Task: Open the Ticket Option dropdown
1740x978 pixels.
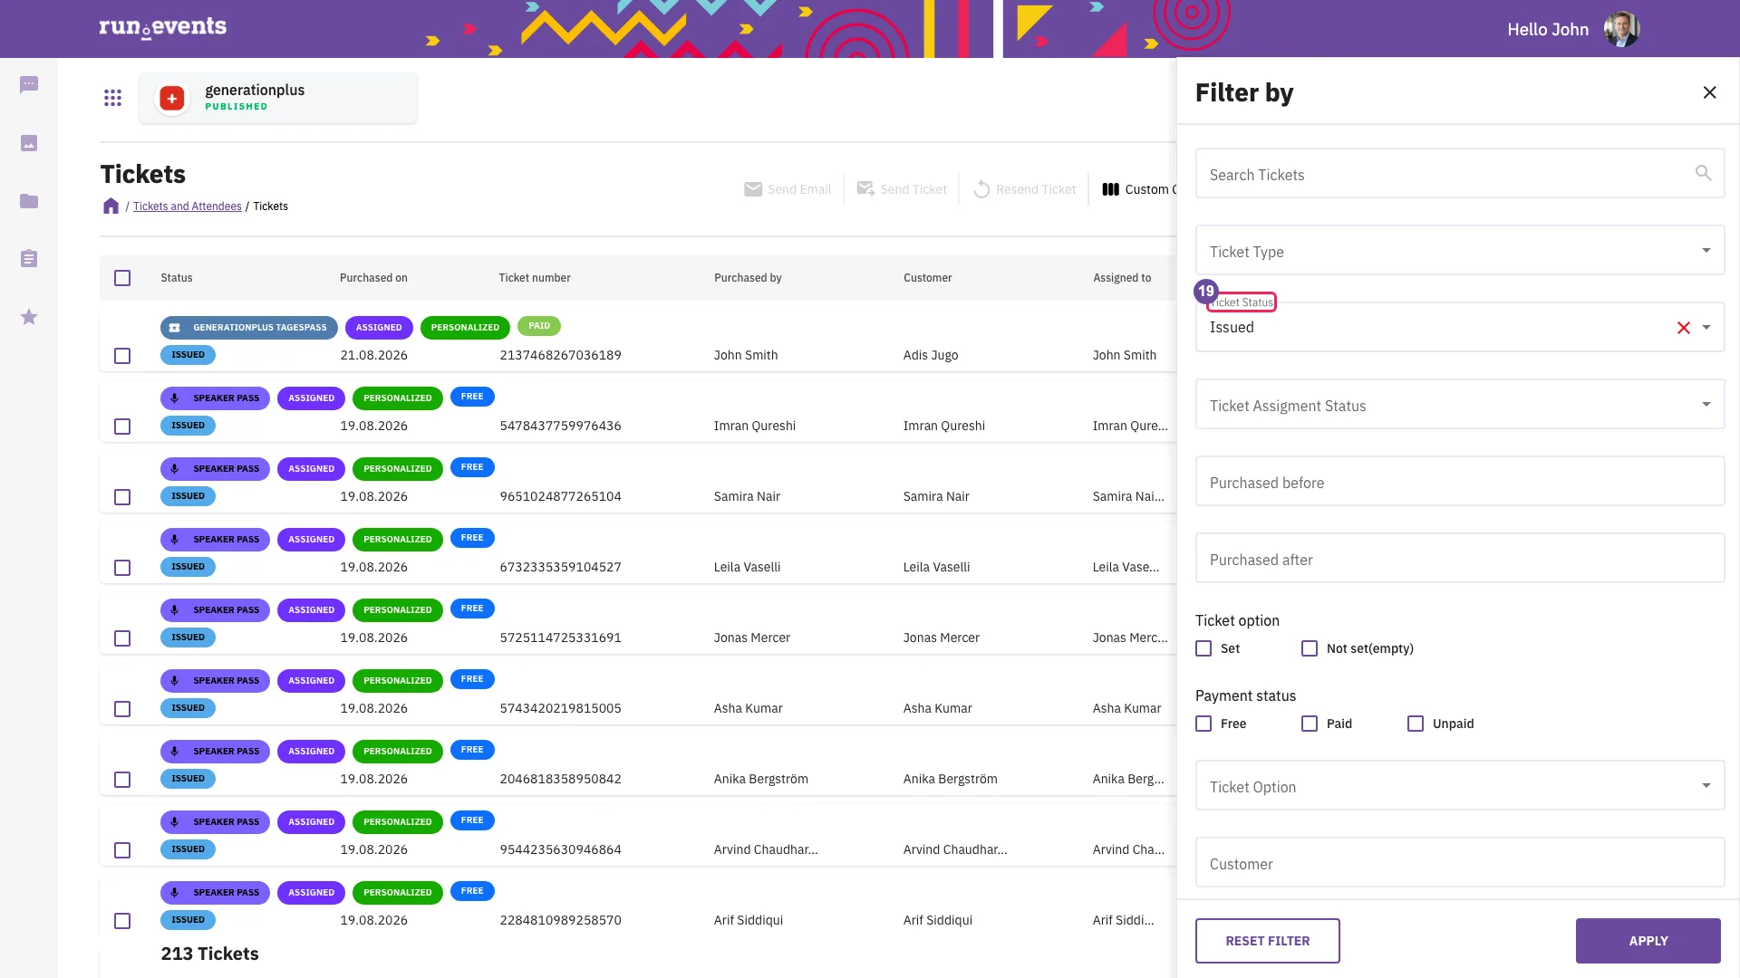Action: [1459, 786]
